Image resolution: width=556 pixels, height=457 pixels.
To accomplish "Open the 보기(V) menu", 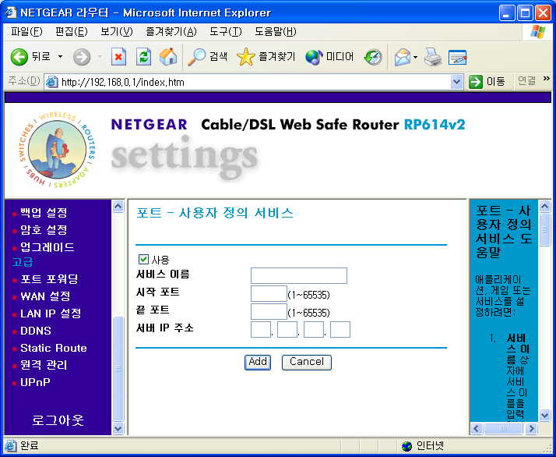I will 116,32.
